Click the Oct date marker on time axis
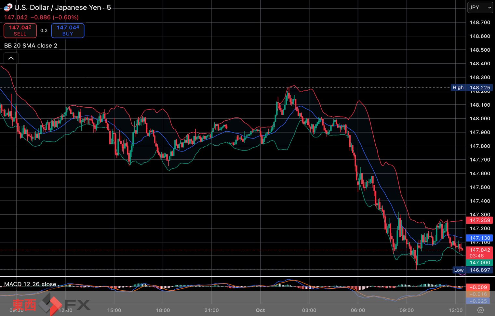 coord(260,310)
